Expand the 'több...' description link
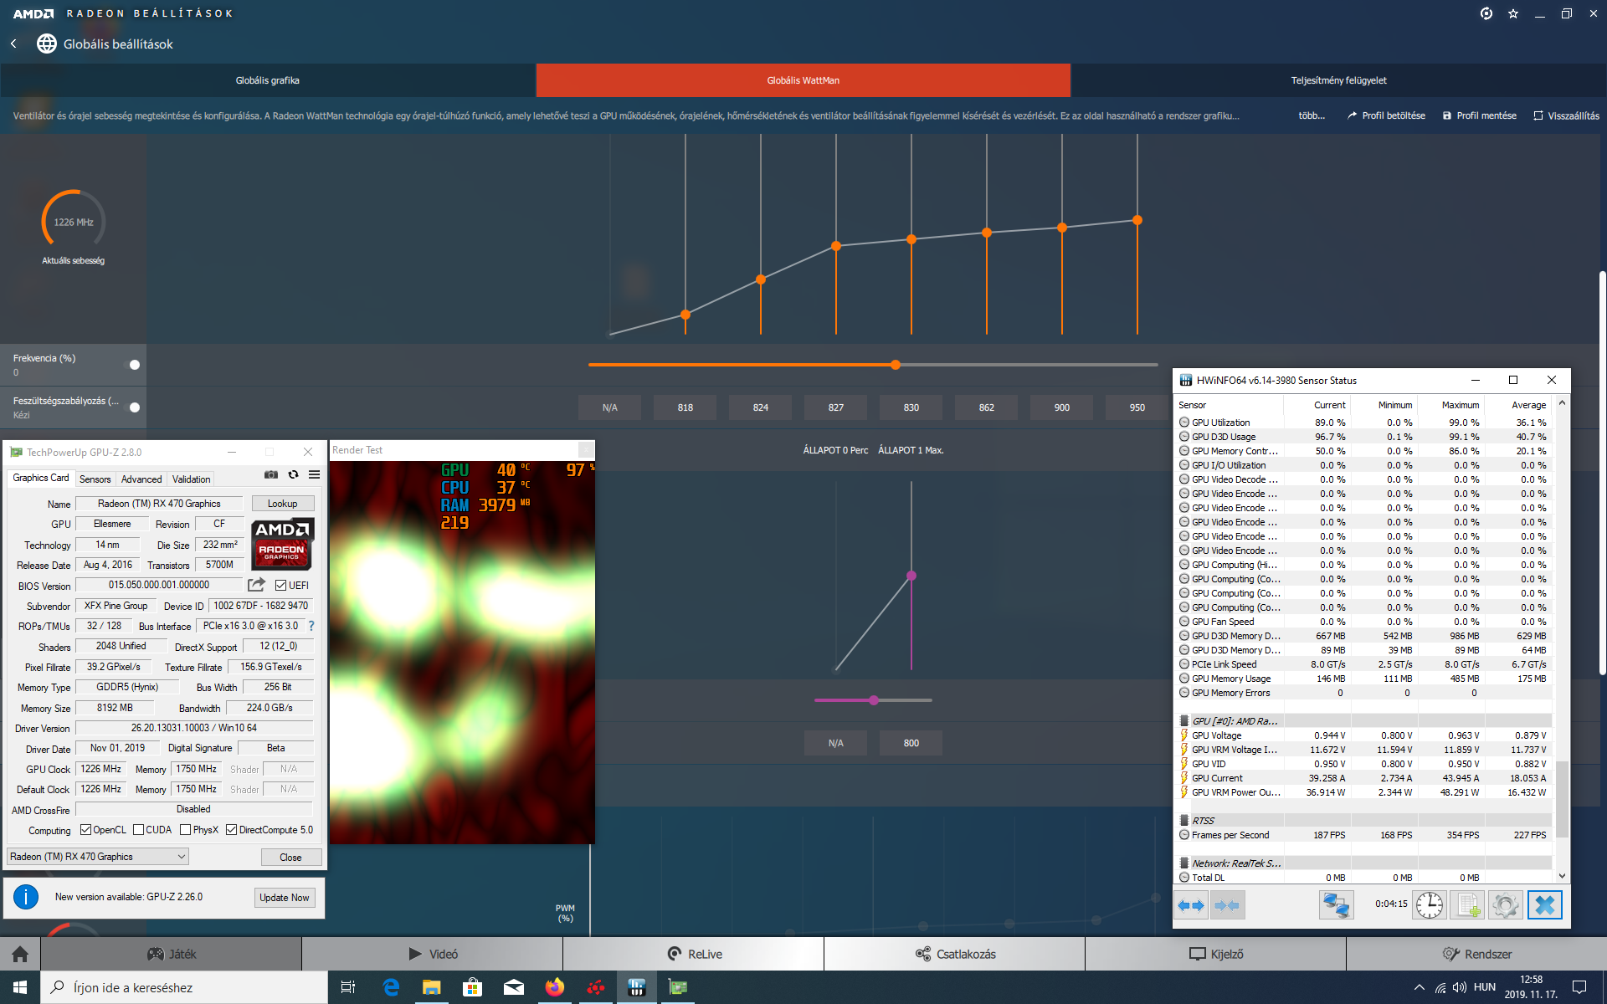This screenshot has width=1607, height=1004. point(1312,115)
